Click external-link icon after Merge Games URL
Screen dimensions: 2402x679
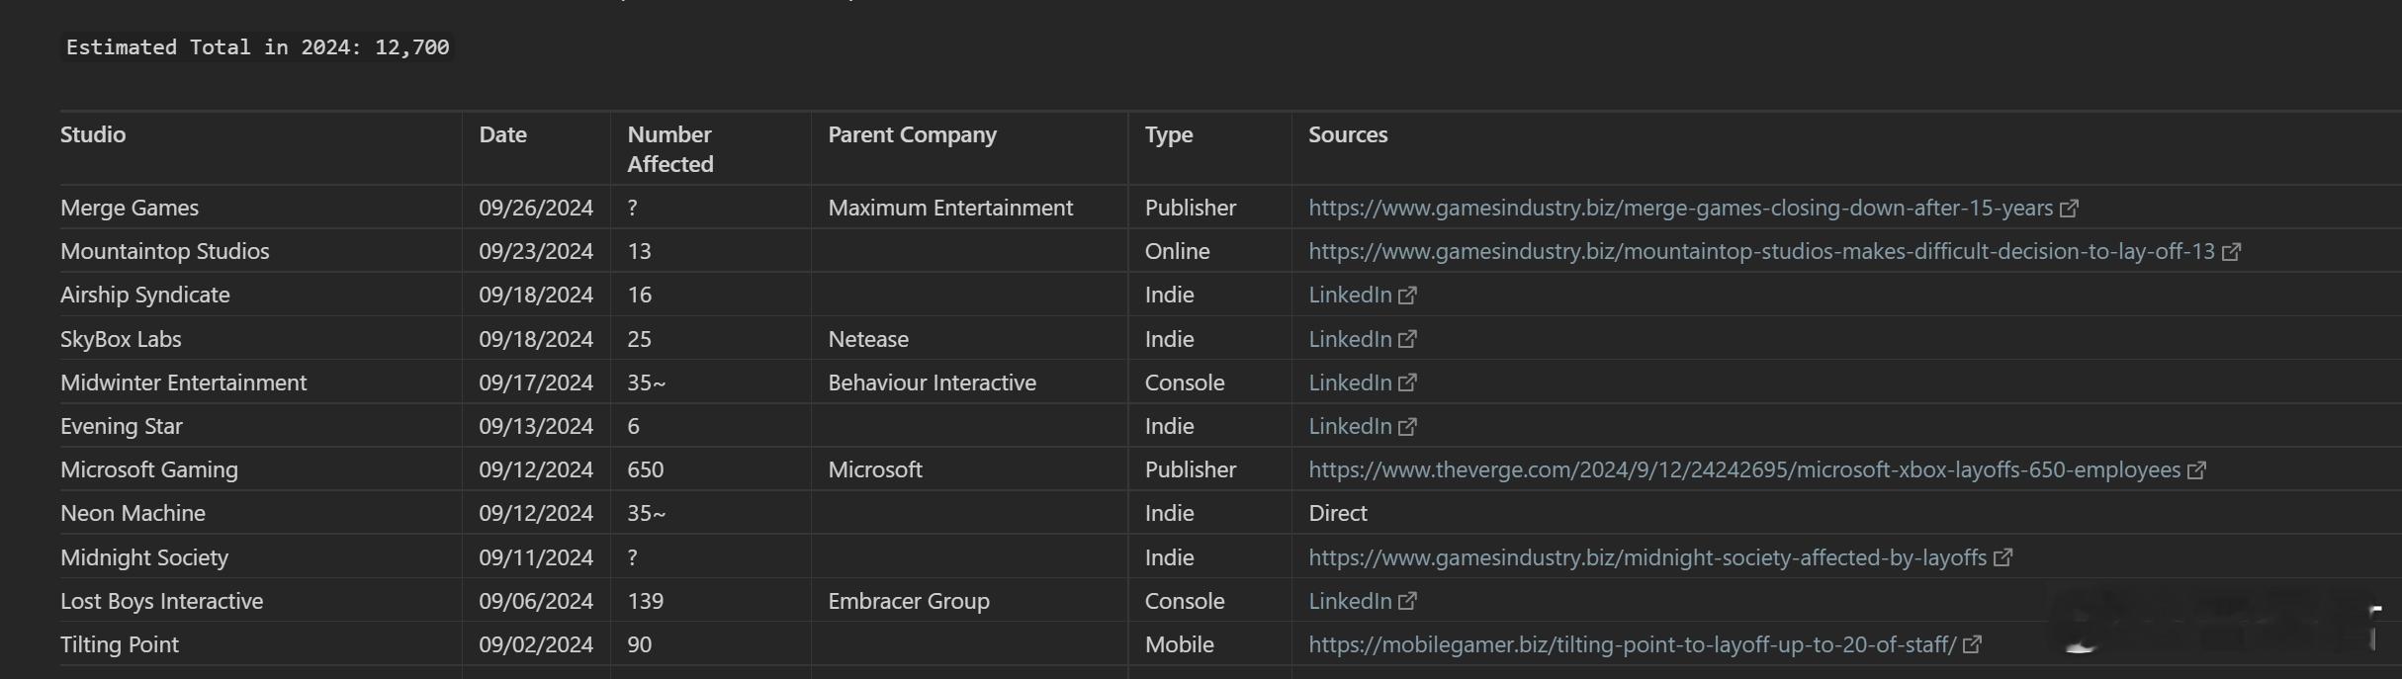pos(2069,209)
